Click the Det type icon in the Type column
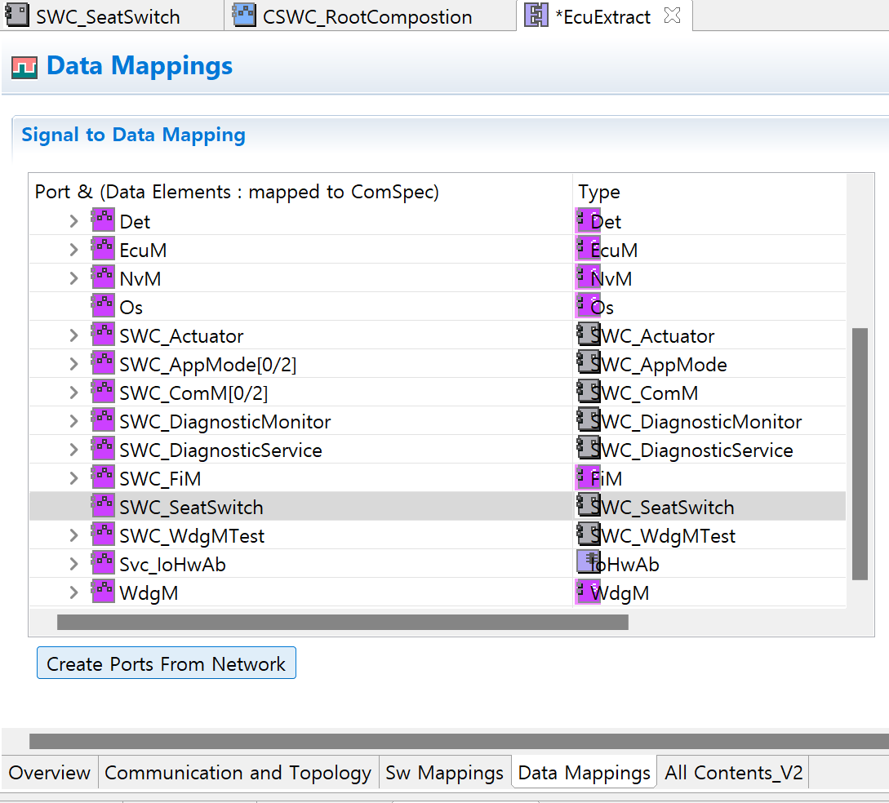 coord(588,220)
